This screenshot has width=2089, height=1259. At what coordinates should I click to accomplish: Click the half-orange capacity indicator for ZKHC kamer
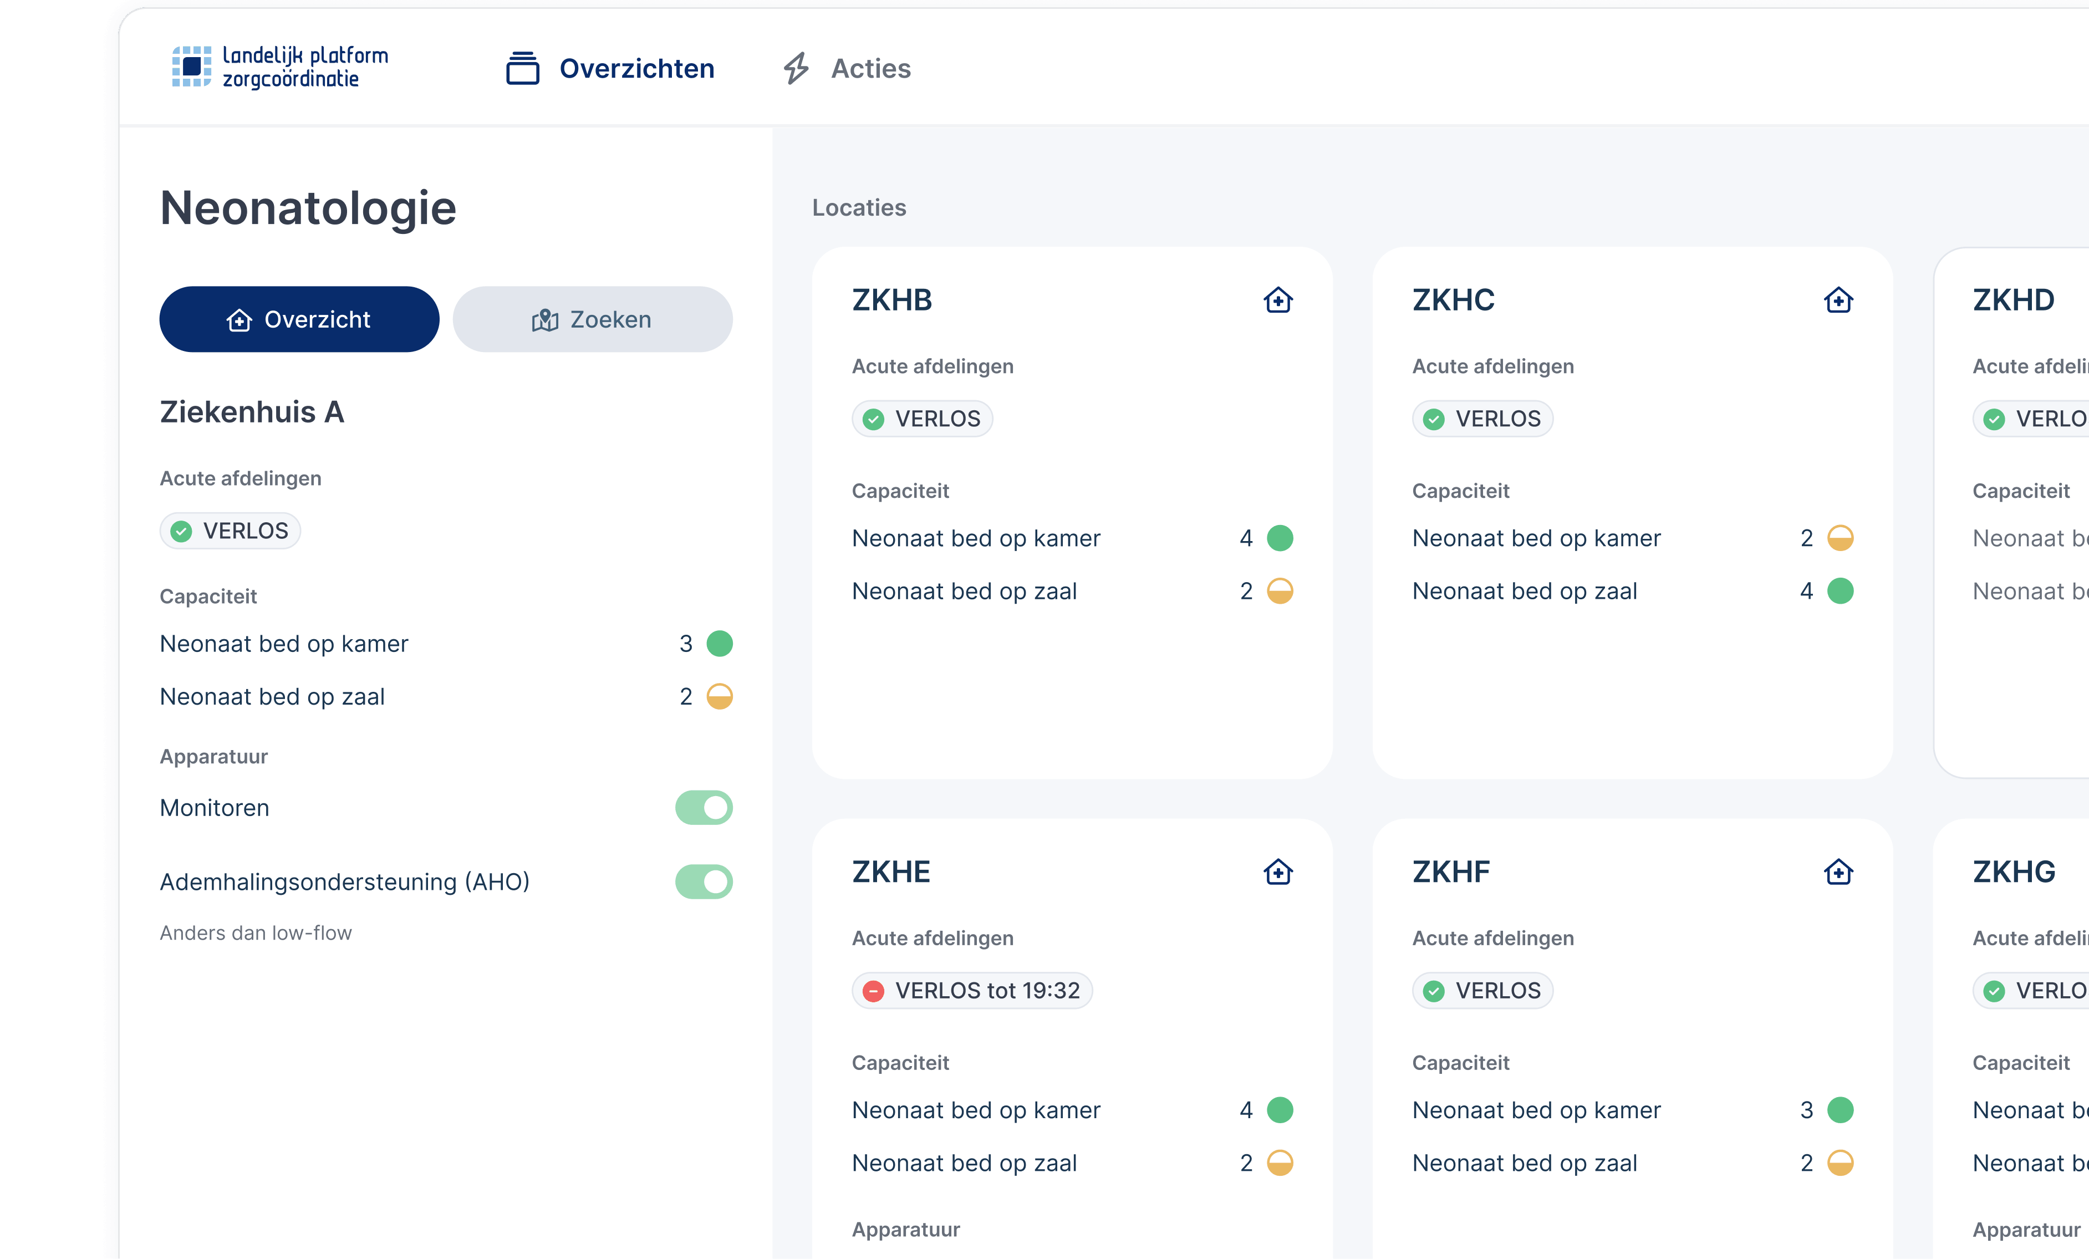click(1840, 538)
